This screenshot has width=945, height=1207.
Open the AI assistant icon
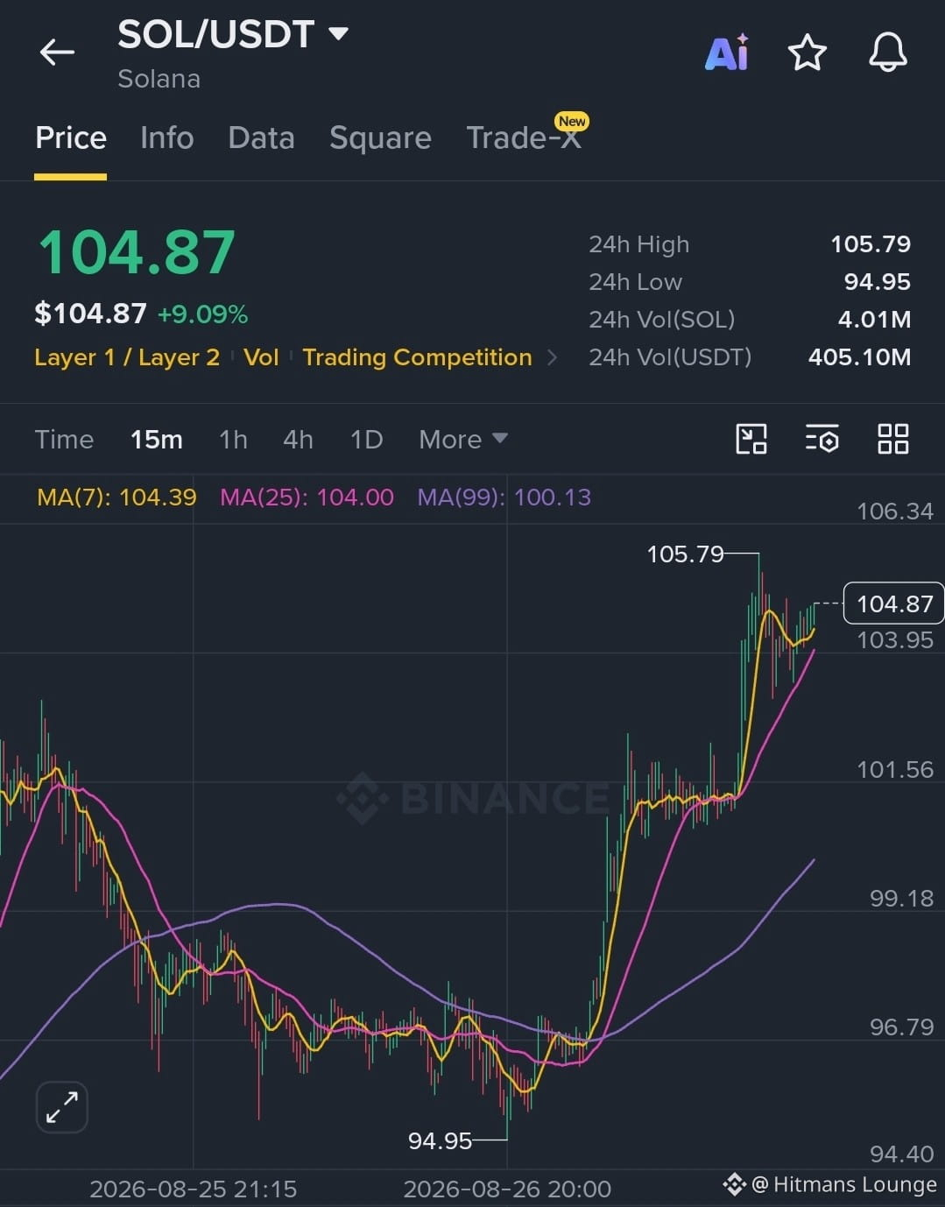pyautogui.click(x=728, y=53)
